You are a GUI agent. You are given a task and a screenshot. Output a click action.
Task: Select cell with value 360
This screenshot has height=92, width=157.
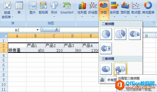click(72, 50)
